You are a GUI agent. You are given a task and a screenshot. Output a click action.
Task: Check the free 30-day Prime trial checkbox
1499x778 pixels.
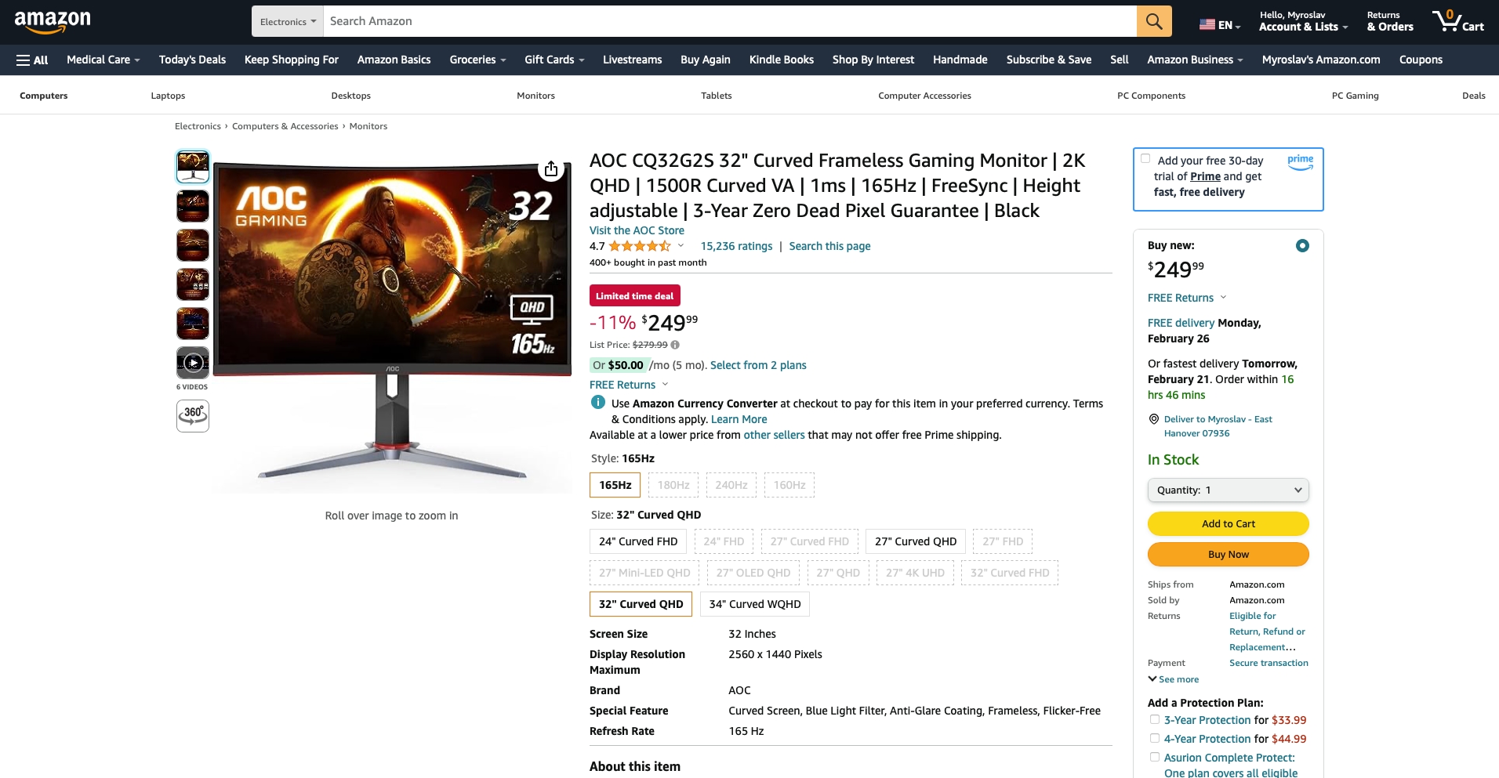tap(1145, 158)
